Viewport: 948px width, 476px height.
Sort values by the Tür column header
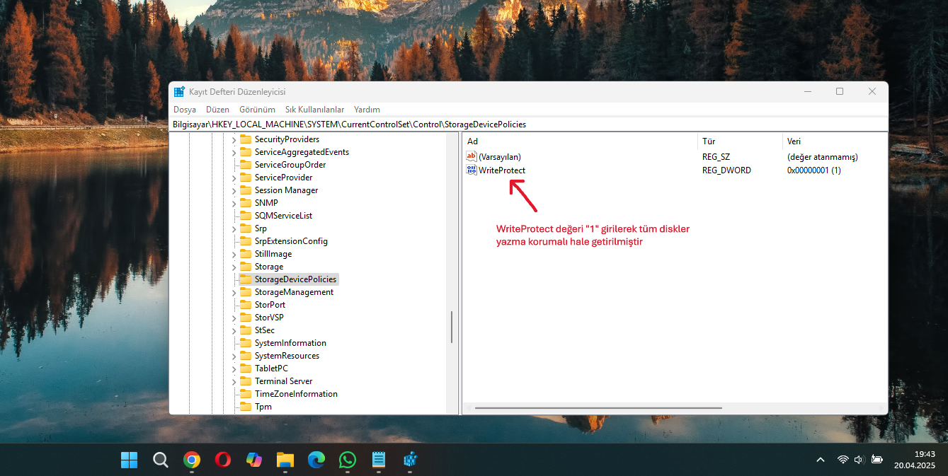tap(740, 141)
